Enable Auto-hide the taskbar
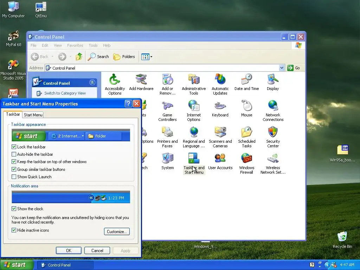This screenshot has height=270, width=360. (x=14, y=154)
